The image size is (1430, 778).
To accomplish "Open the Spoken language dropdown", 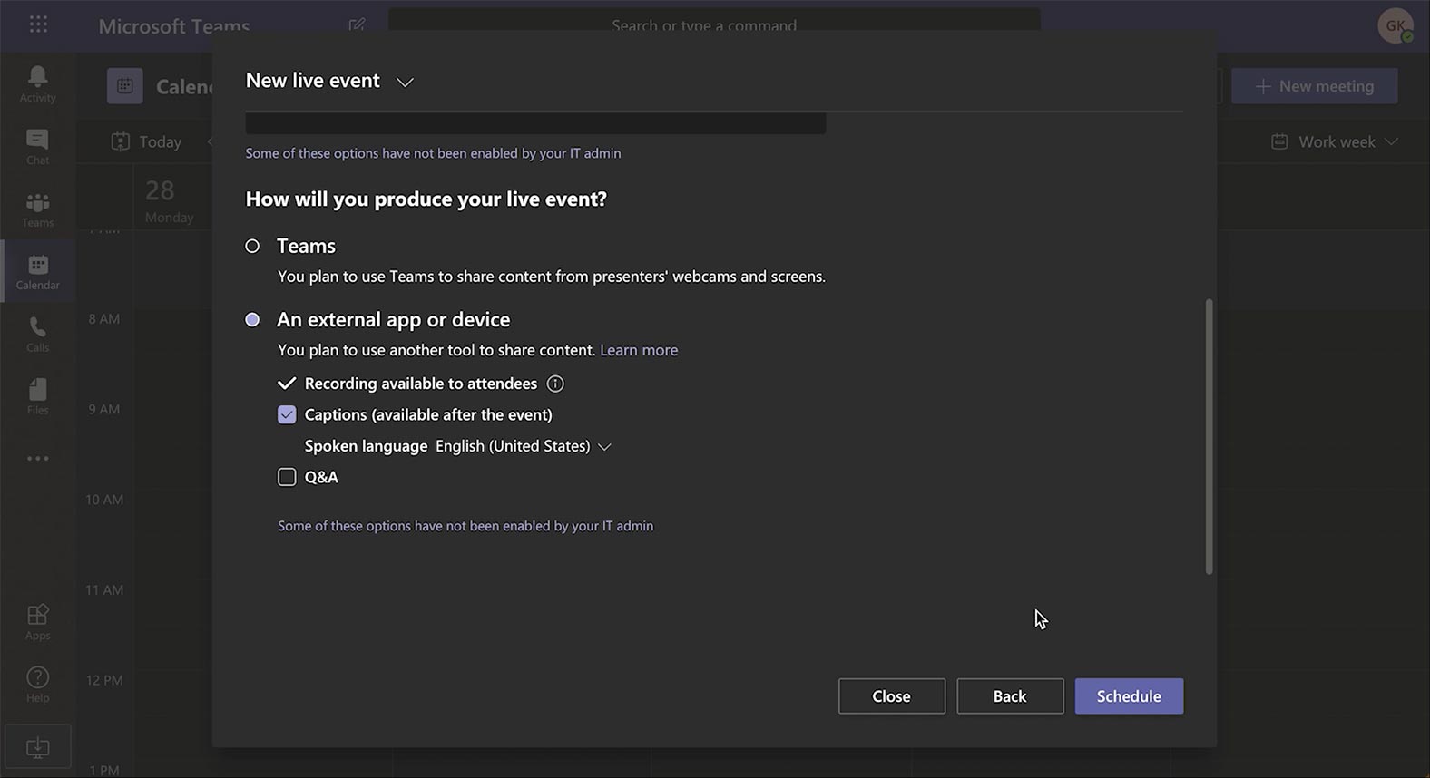I will 524,446.
